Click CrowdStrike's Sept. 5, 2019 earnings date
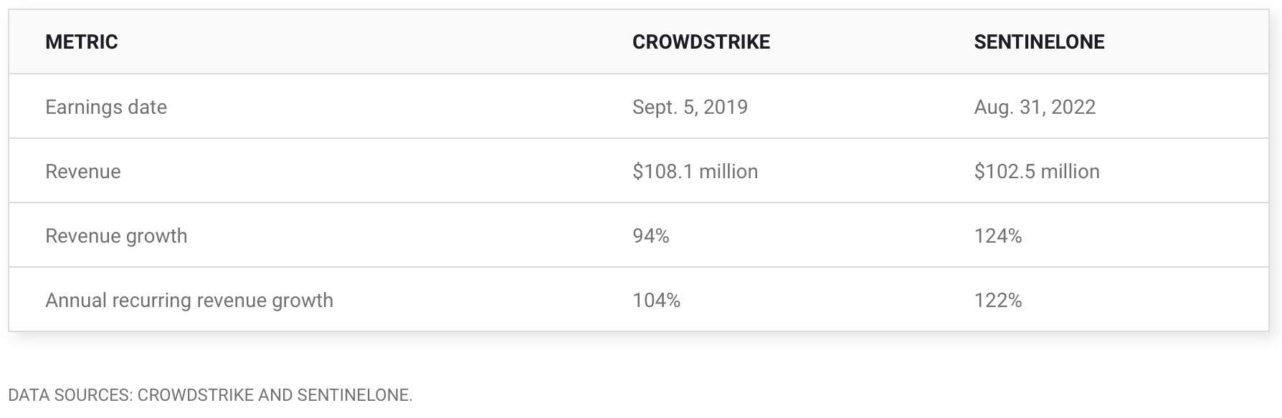Image resolution: width=1282 pixels, height=418 pixels. pyautogui.click(x=689, y=107)
